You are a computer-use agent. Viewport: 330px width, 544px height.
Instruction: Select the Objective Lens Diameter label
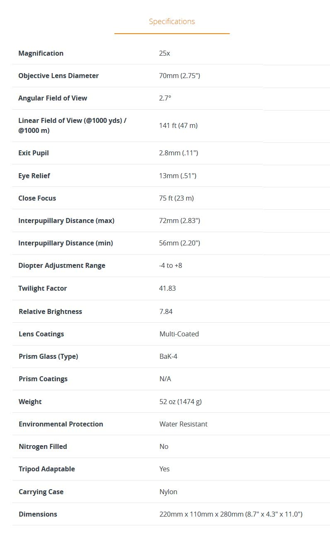pyautogui.click(x=58, y=76)
